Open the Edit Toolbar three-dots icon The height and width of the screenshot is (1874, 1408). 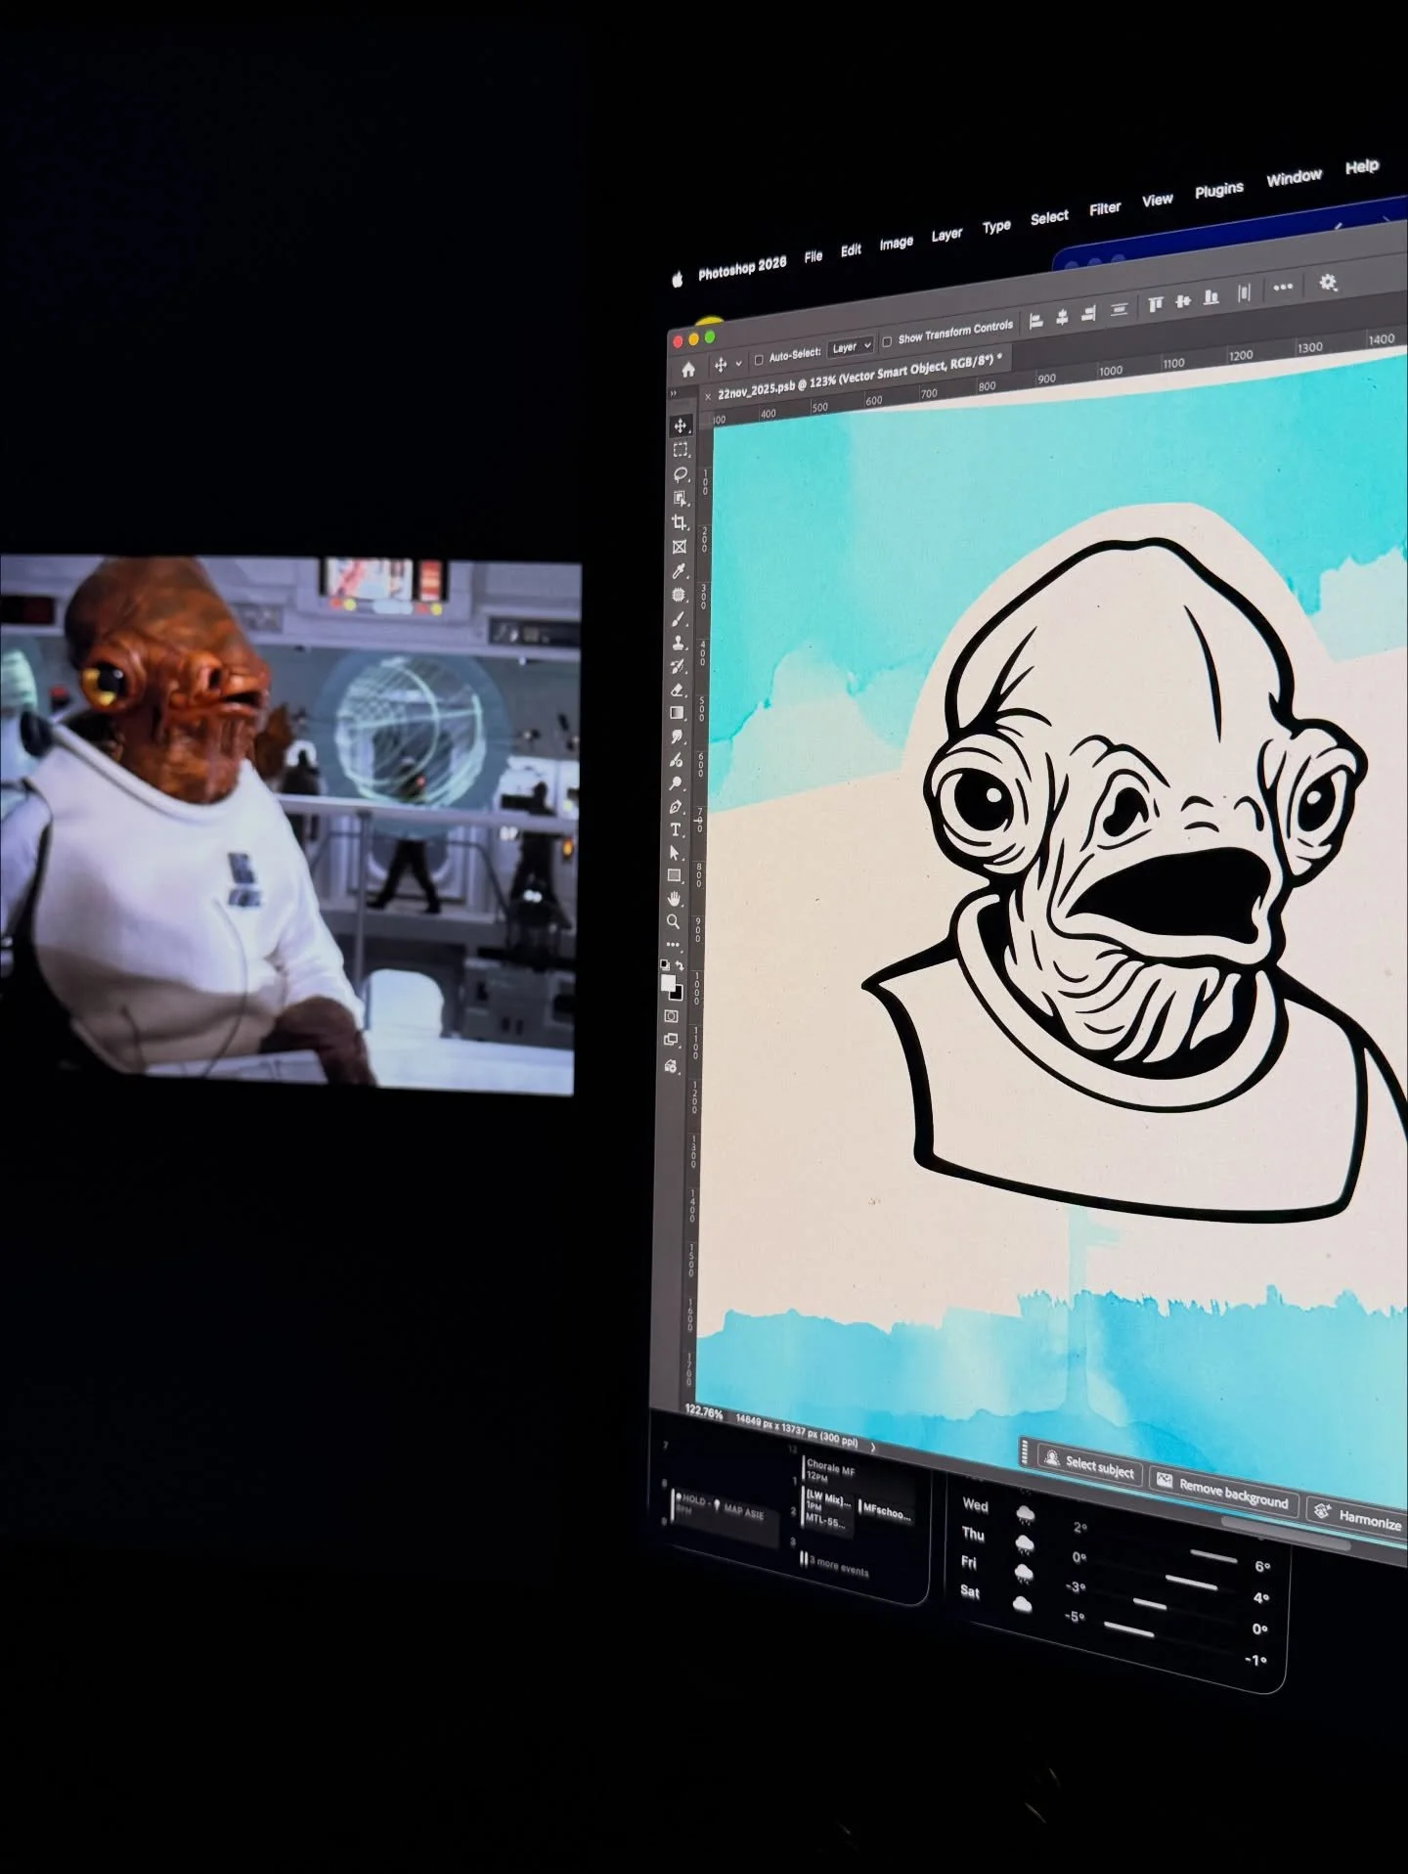click(x=674, y=944)
